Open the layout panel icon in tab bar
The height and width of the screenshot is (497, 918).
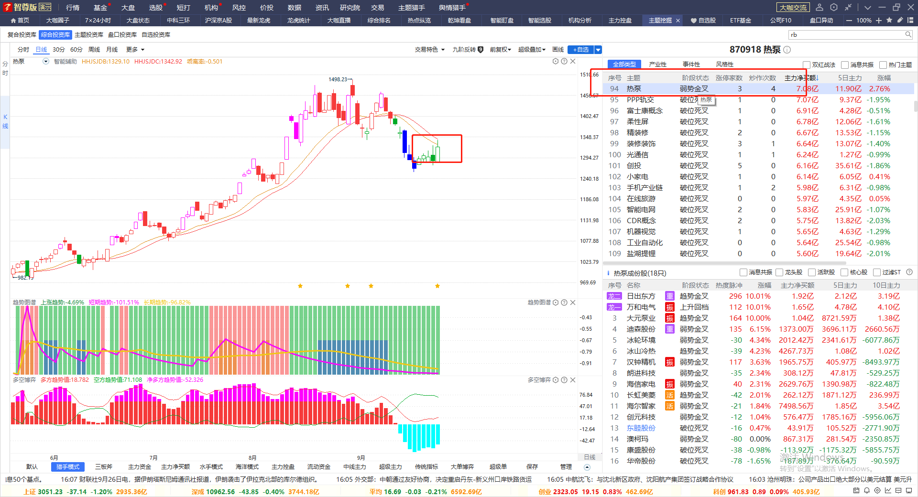pos(910,20)
